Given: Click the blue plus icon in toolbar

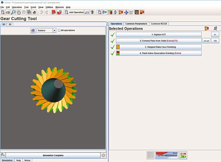Looking at the screenshot, I should [126, 12].
